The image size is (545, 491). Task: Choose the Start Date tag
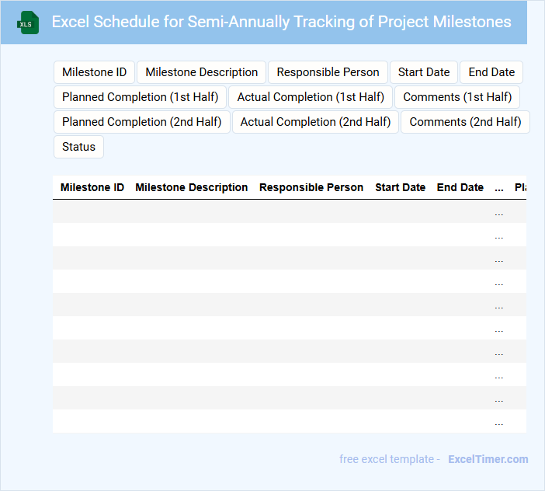[x=424, y=72]
